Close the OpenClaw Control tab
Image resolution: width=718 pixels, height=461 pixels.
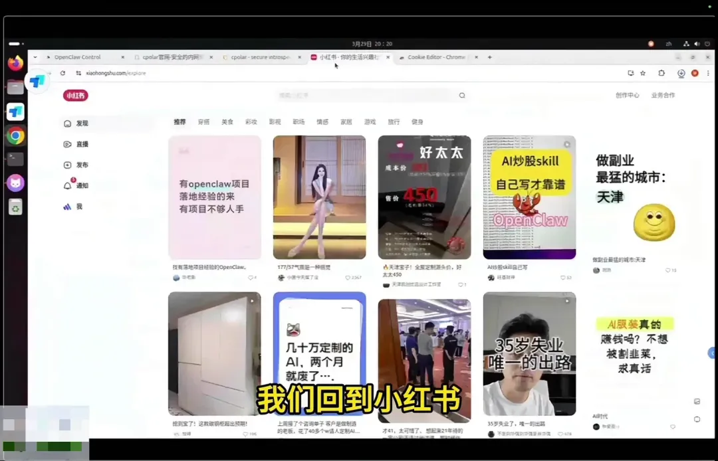pos(123,57)
